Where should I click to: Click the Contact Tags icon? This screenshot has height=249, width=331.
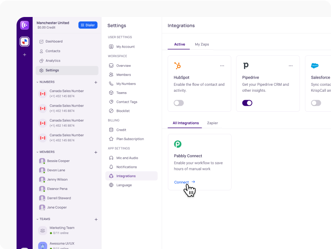(x=111, y=102)
